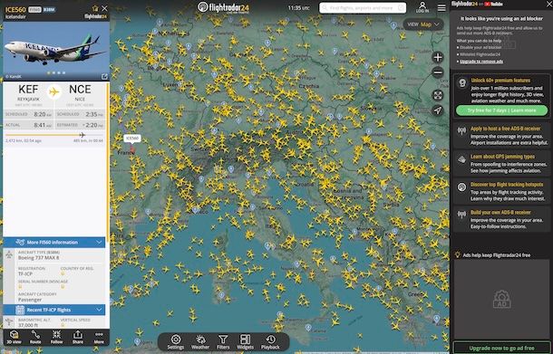Open the 3D view of flight ICE560
Image resolution: width=553 pixels, height=354 pixels.
coord(15,337)
